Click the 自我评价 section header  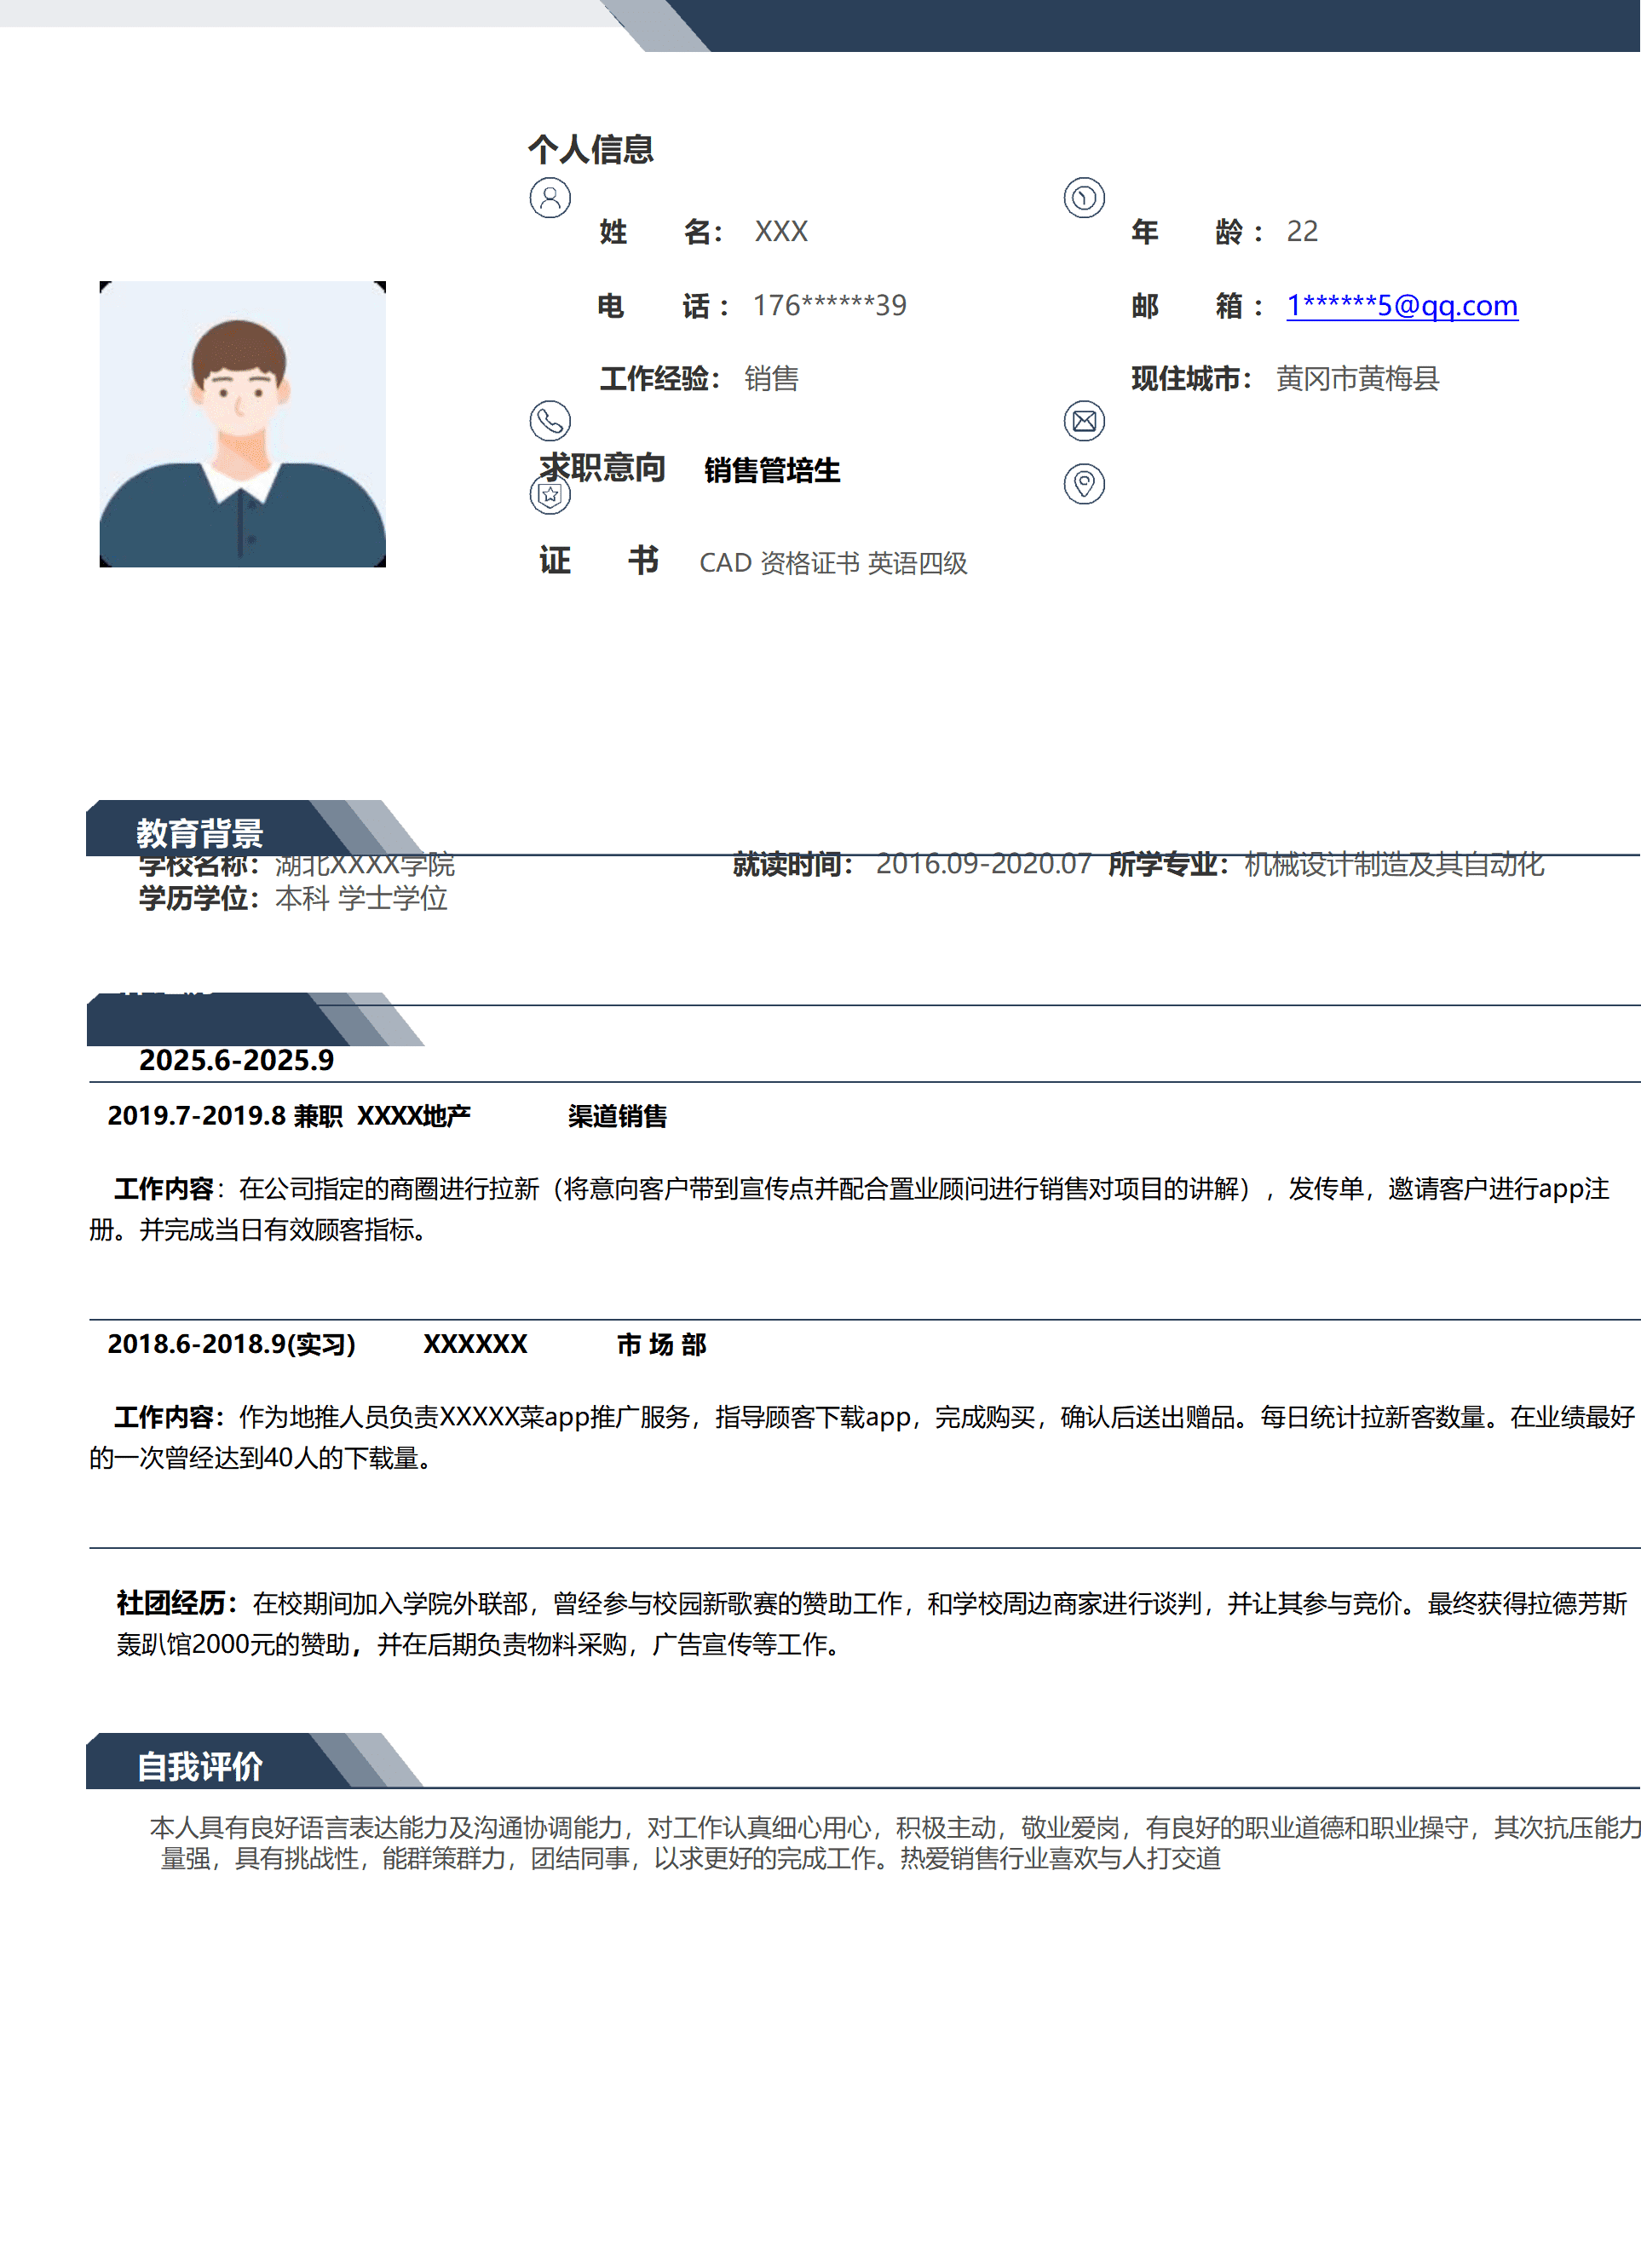tap(200, 1766)
